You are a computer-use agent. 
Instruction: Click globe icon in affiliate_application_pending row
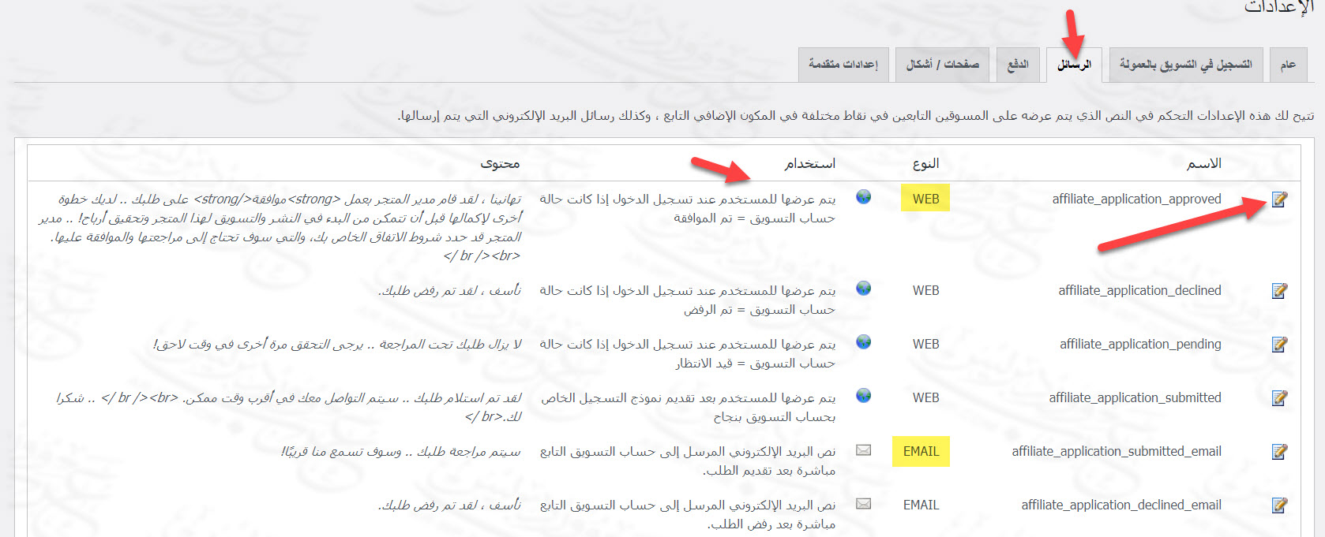coord(864,342)
